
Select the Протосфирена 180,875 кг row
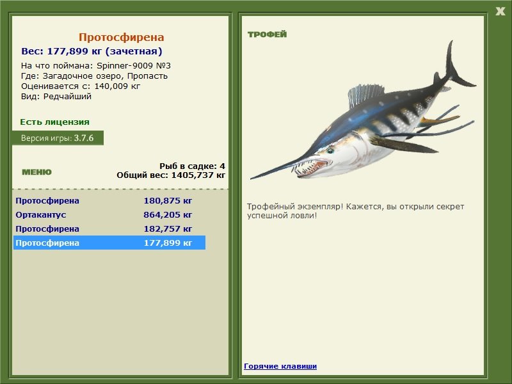109,200
